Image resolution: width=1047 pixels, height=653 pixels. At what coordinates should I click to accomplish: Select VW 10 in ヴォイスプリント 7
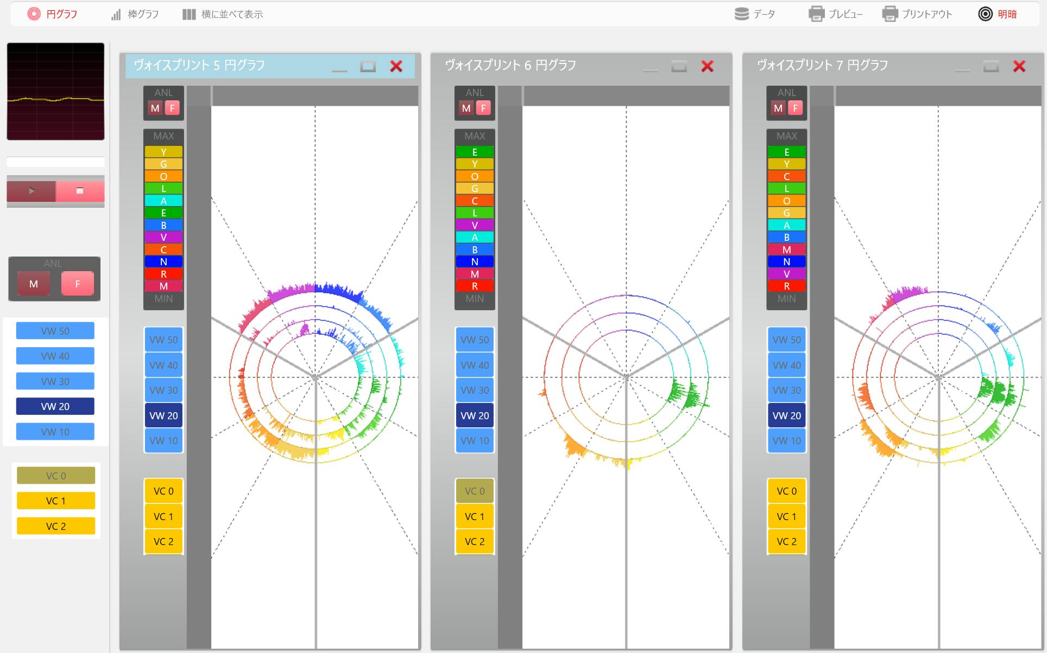786,440
